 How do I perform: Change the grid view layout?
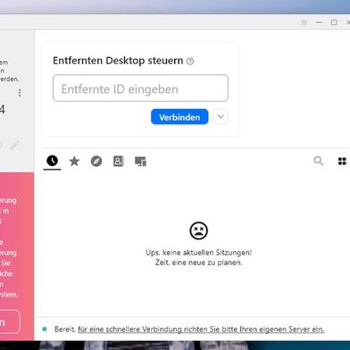342,161
